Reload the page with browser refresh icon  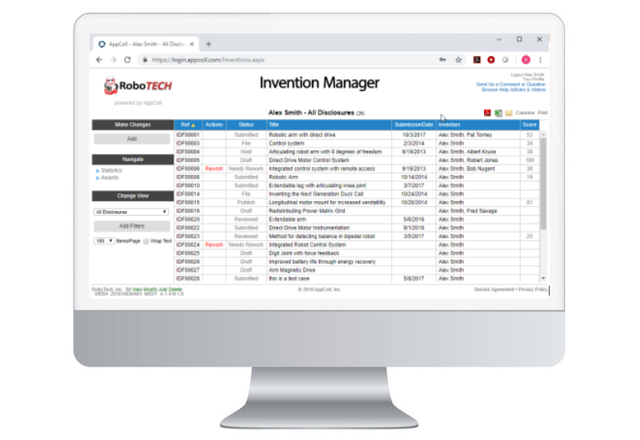127,60
